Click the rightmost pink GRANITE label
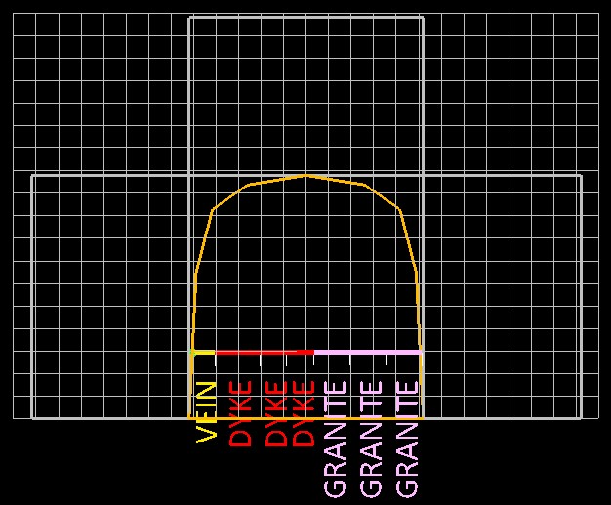 pyautogui.click(x=407, y=440)
